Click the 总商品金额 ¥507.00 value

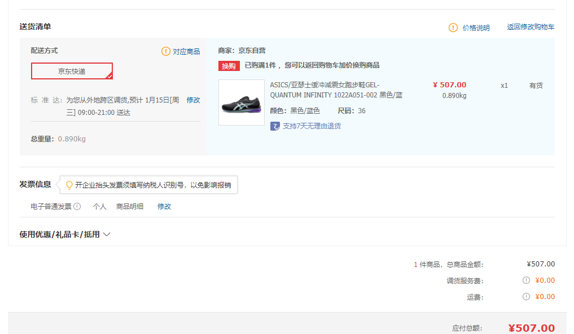[541, 264]
